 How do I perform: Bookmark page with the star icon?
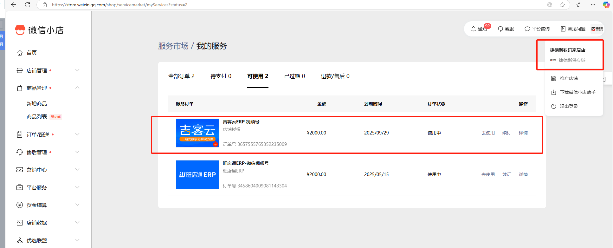click(x=562, y=5)
